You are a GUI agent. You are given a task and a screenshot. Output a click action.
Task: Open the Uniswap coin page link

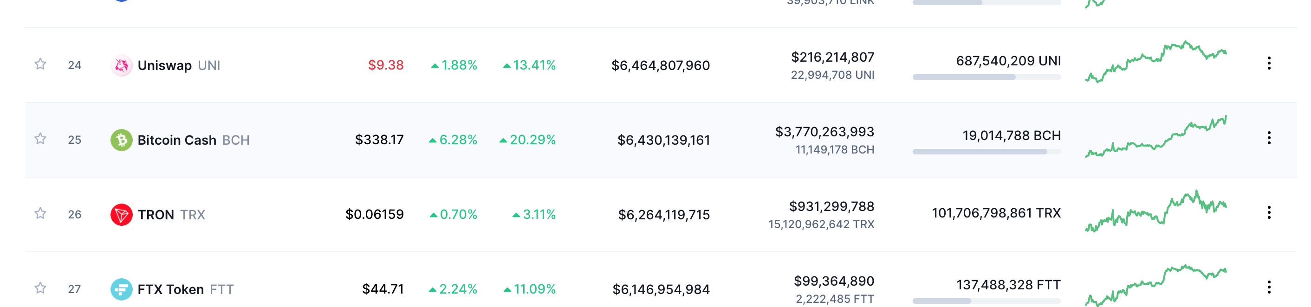click(x=179, y=65)
